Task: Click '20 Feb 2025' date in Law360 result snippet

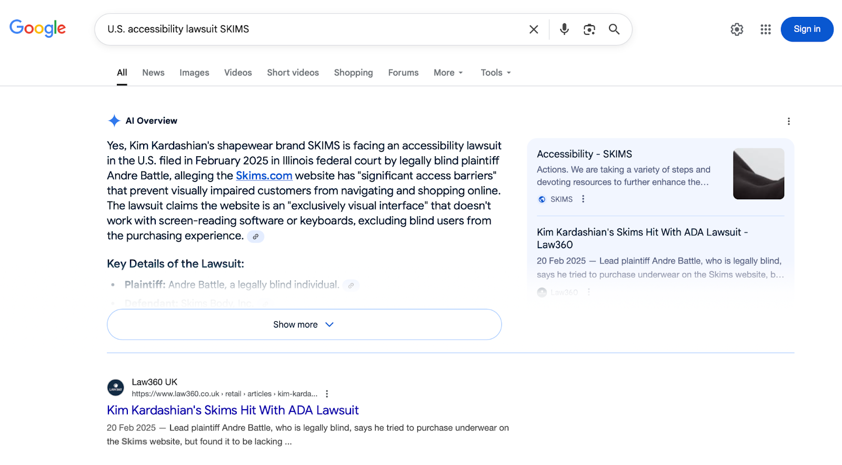Action: pyautogui.click(x=131, y=428)
